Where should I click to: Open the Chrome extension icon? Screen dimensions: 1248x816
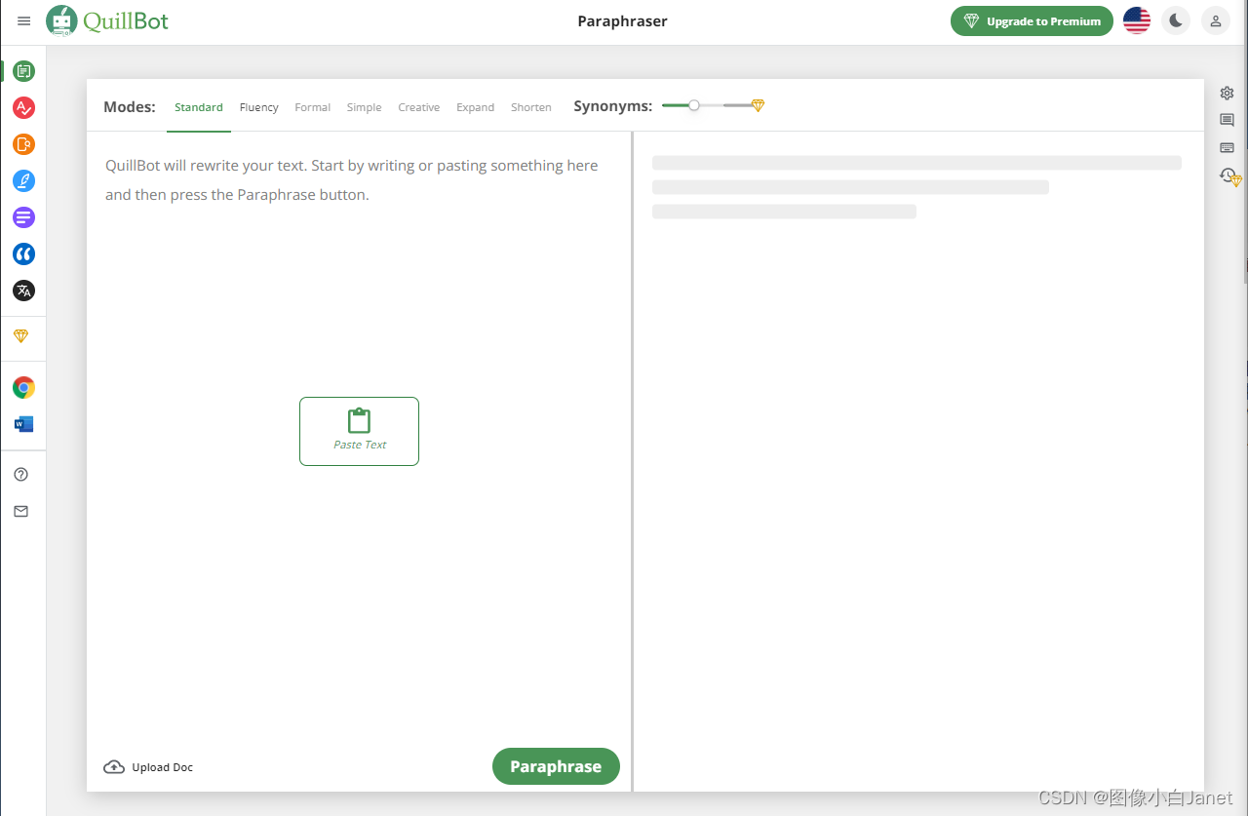[24, 388]
